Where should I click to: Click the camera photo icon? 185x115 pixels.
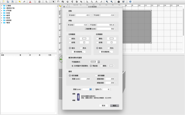tap(118, 2)
